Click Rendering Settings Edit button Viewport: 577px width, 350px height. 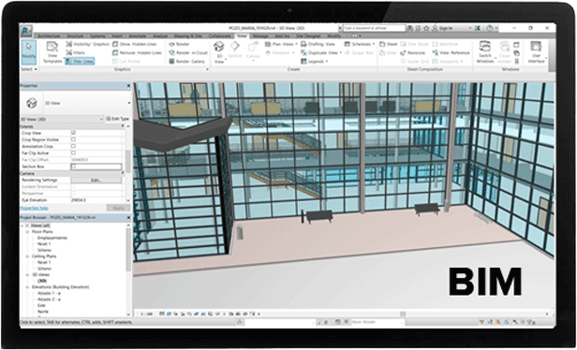coord(96,180)
